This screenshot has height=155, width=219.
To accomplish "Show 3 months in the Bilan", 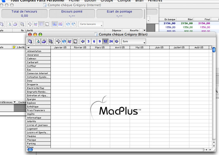I will (x=88, y=41).
